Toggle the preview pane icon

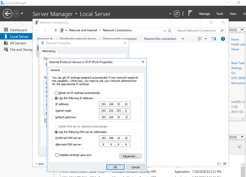[x=214, y=39]
